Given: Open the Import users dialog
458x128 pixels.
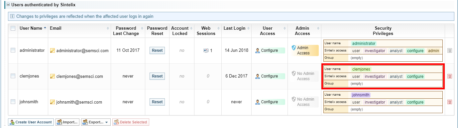Looking at the screenshot, I should [x=67, y=122].
